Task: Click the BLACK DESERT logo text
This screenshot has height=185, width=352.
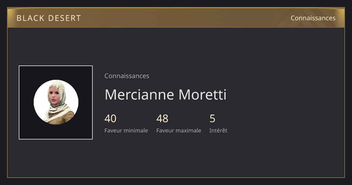Action: [x=49, y=18]
